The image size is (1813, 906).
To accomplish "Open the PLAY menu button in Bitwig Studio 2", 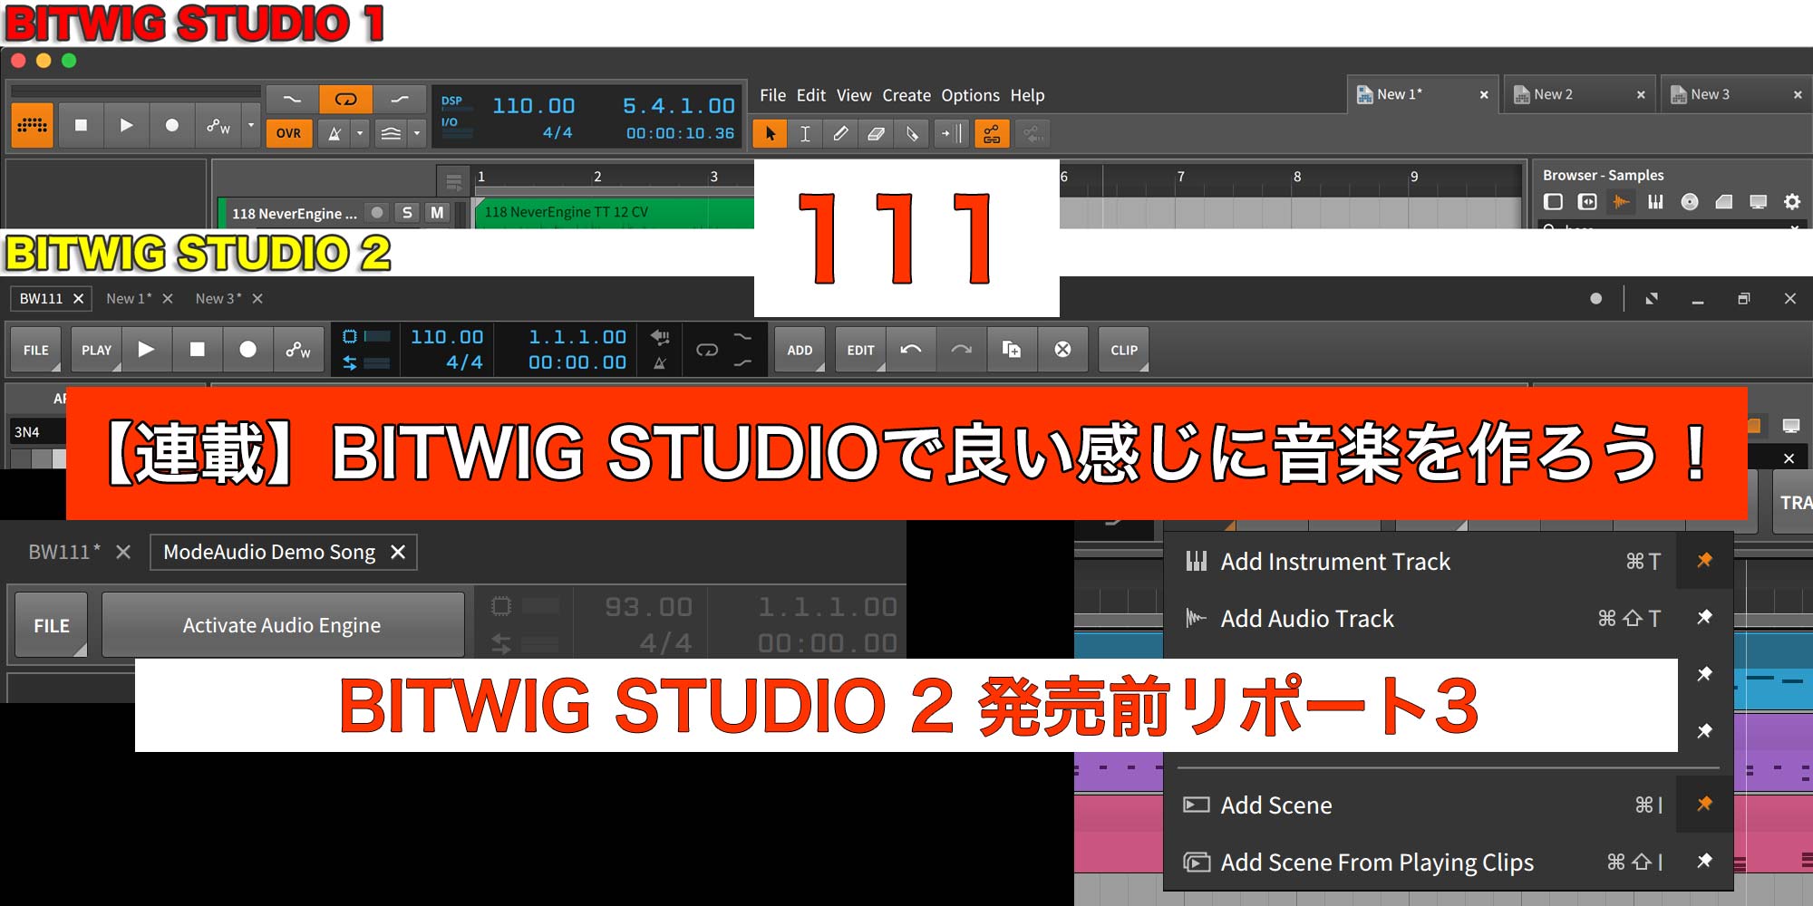I will 96,350.
